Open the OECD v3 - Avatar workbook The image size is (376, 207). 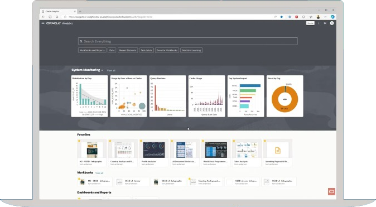coord(132,182)
